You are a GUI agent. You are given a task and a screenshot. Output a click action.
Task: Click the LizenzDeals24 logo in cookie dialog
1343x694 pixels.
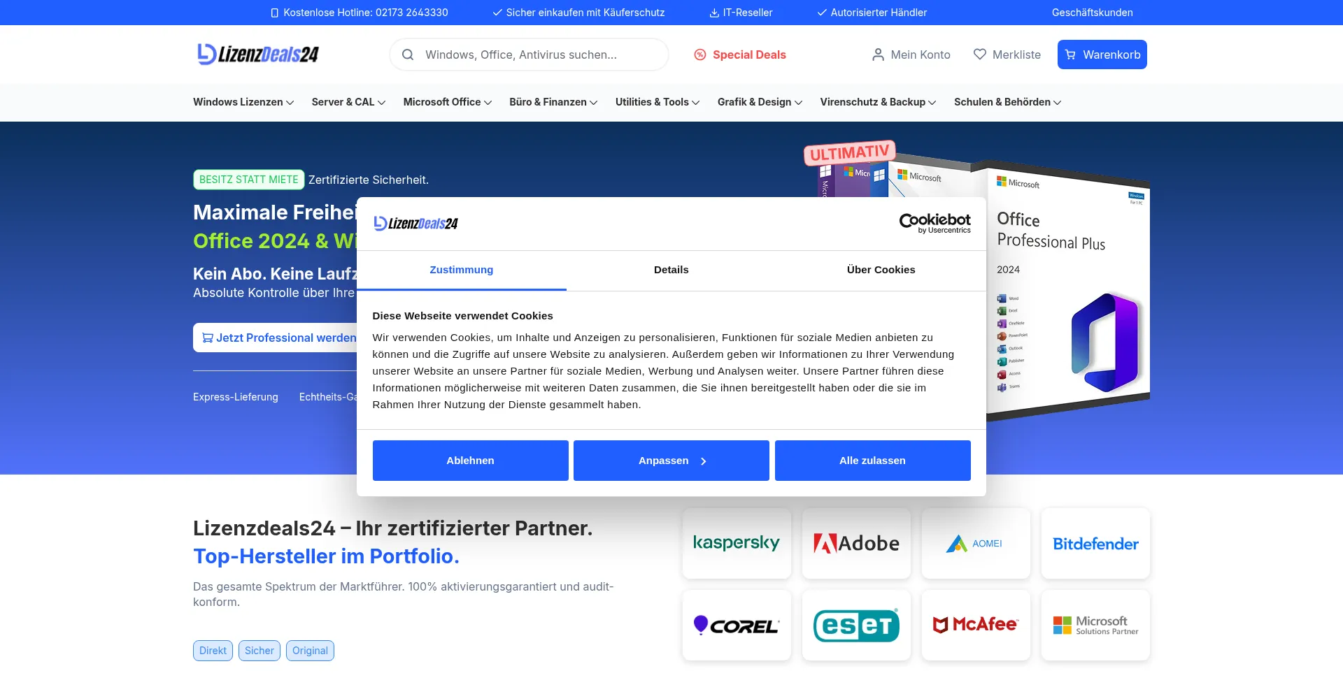415,224
